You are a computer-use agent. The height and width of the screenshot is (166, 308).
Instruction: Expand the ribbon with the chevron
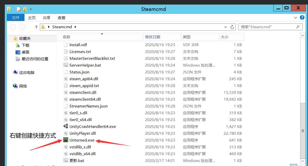(x=296, y=18)
